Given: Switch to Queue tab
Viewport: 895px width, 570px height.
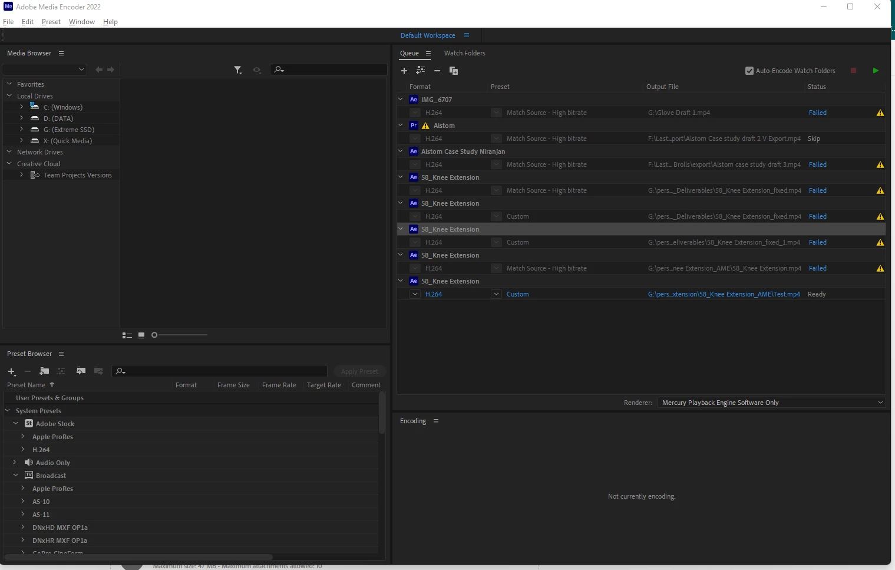Looking at the screenshot, I should click(409, 53).
